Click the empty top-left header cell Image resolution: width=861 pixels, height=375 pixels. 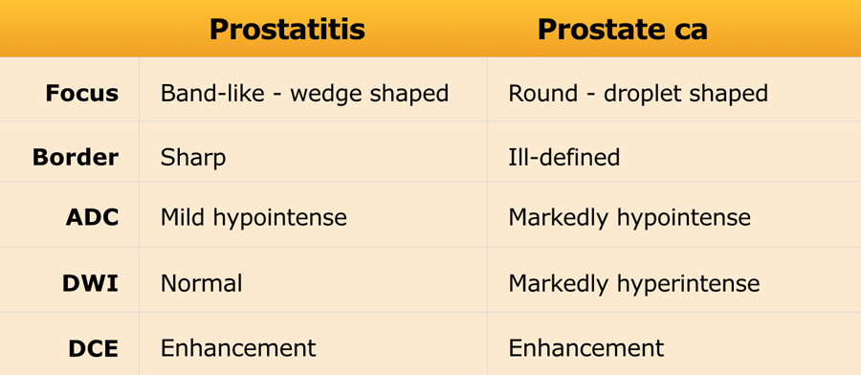(69, 29)
